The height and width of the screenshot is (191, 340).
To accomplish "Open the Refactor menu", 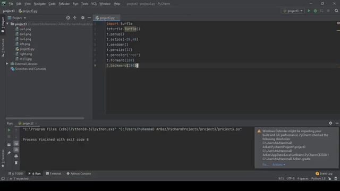I will coord(64,4).
